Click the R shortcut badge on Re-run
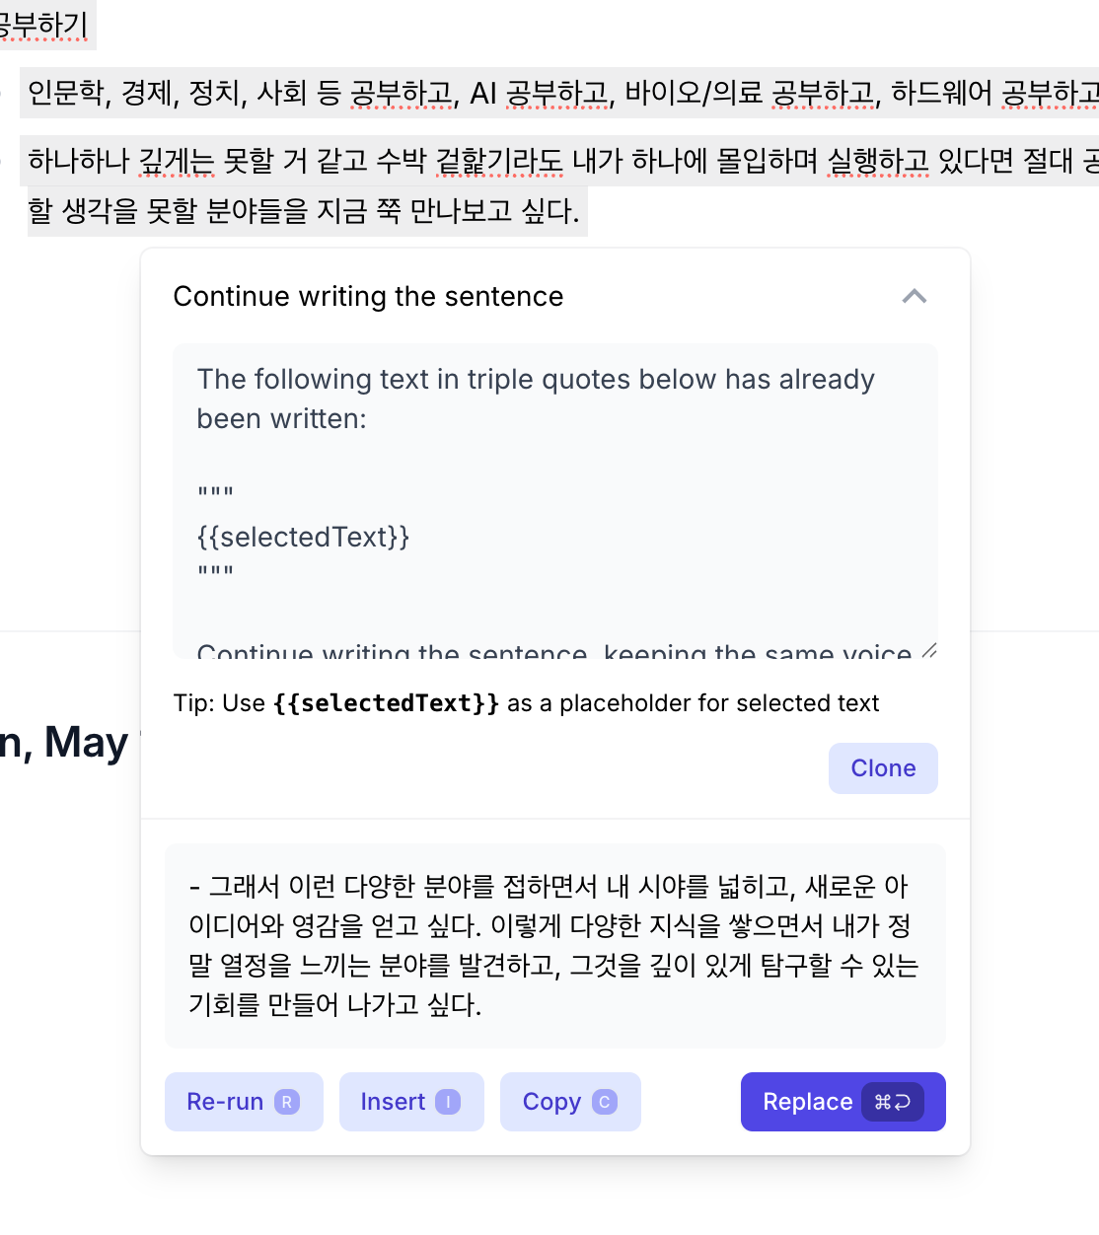This screenshot has height=1235, width=1099. pos(287,1102)
